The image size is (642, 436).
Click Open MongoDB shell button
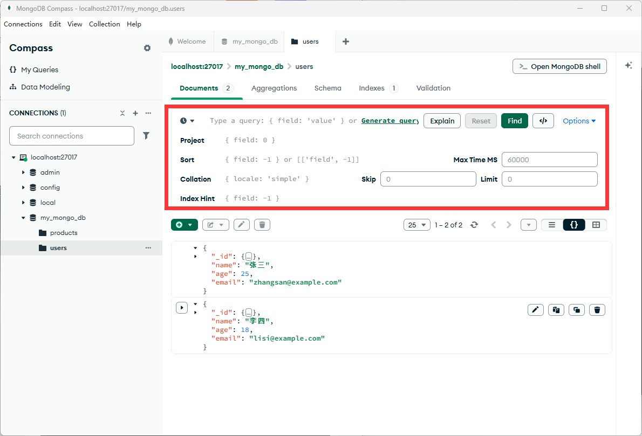click(559, 66)
